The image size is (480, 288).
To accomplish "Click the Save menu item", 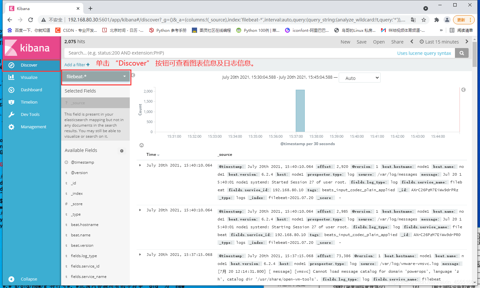I will click(x=361, y=42).
